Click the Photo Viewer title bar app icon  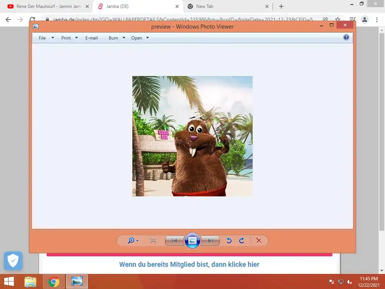(x=36, y=26)
